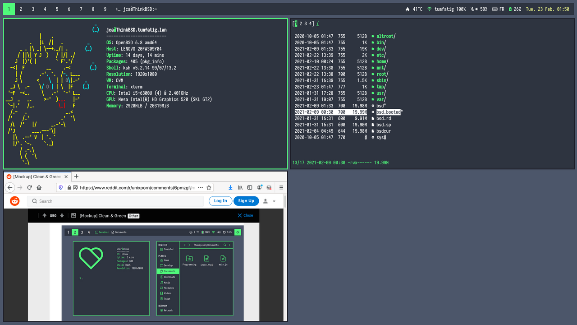Open the tracking protection shield panel
This screenshot has width=577, height=325.
pyautogui.click(x=61, y=187)
